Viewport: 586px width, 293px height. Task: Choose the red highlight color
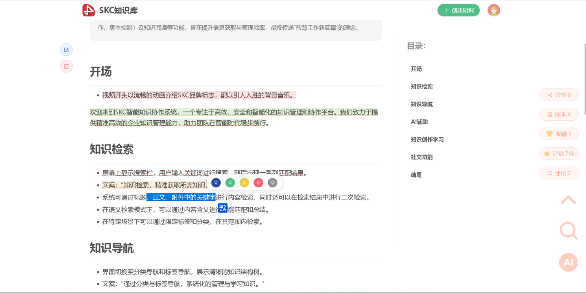[258, 183]
